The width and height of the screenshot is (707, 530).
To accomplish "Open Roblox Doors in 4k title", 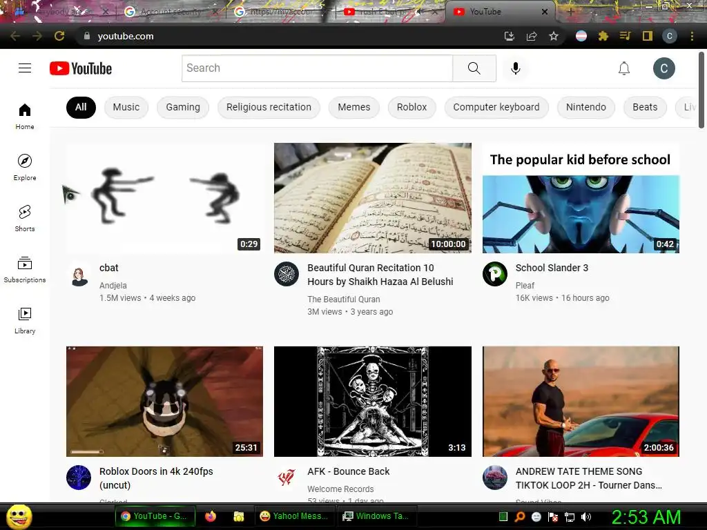I will 156,478.
